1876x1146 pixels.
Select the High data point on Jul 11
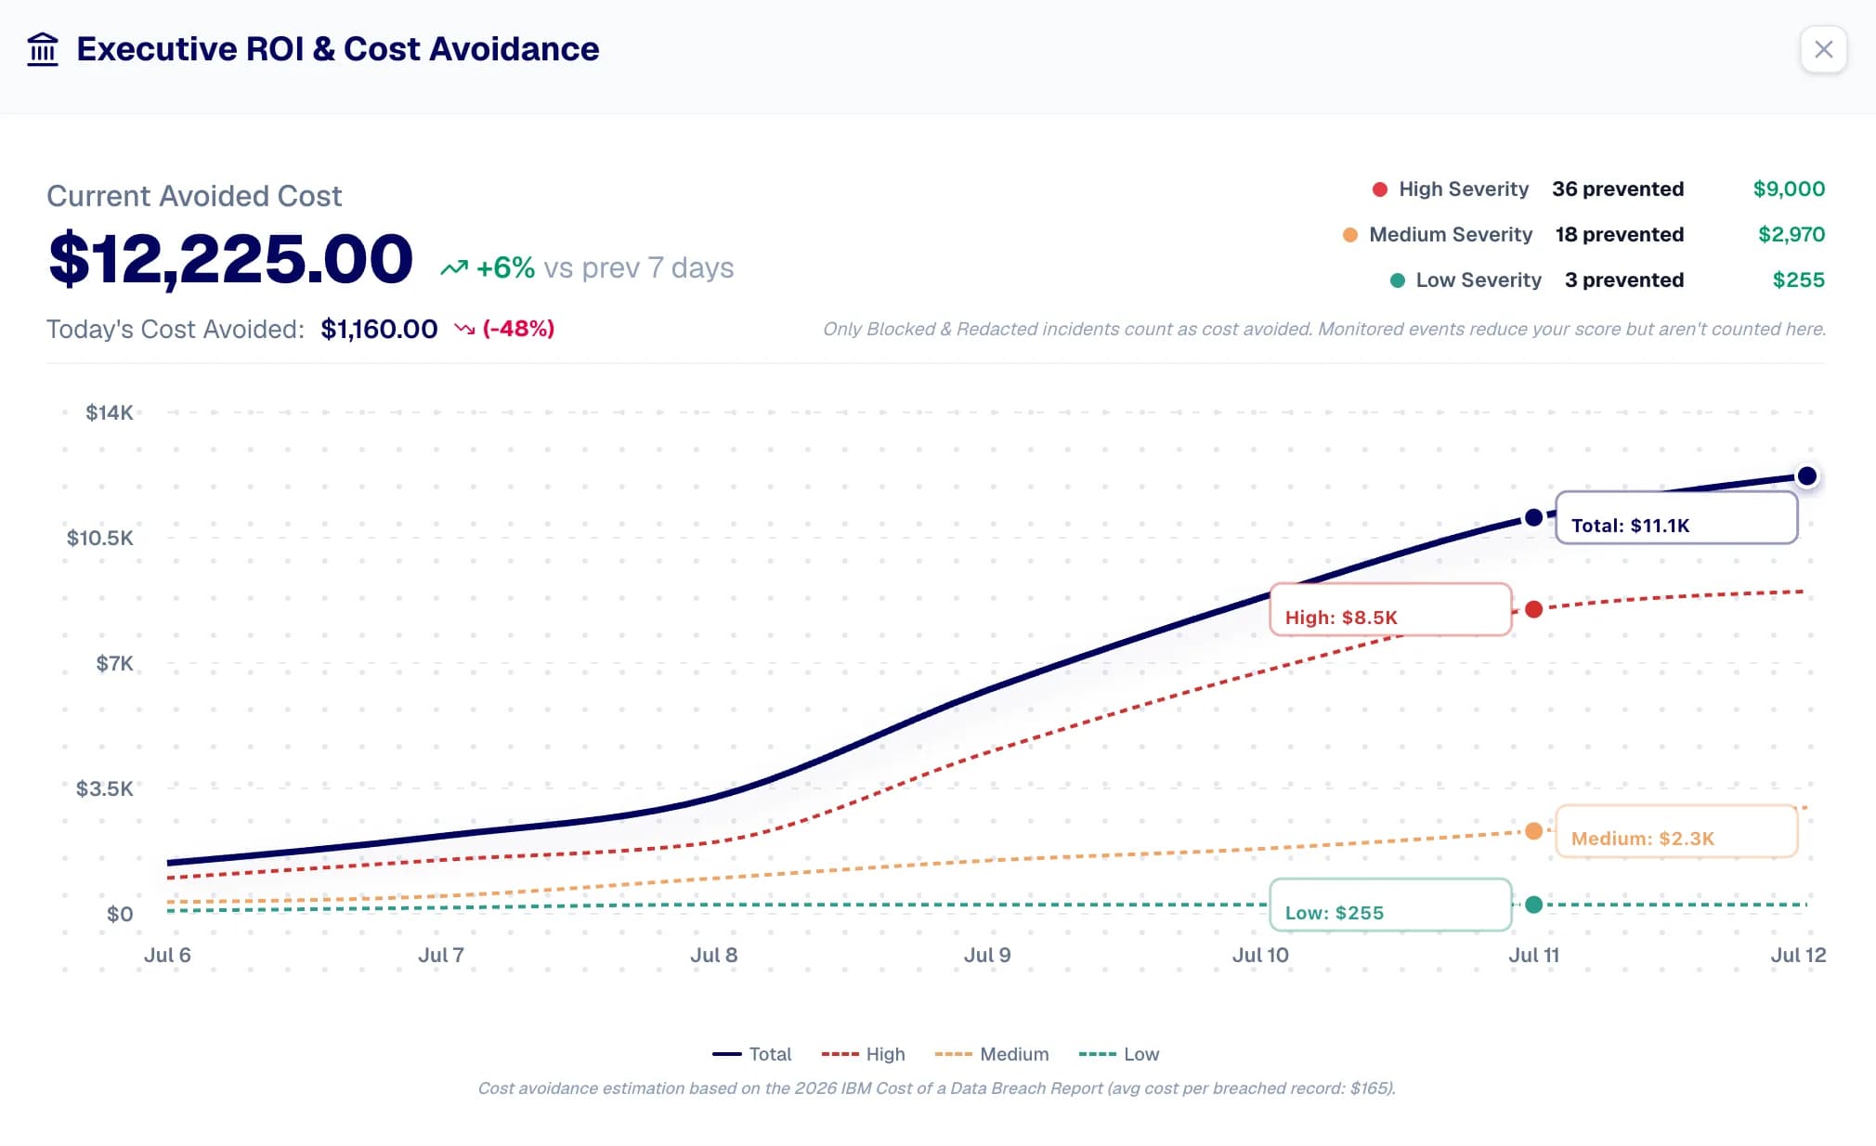point(1534,609)
